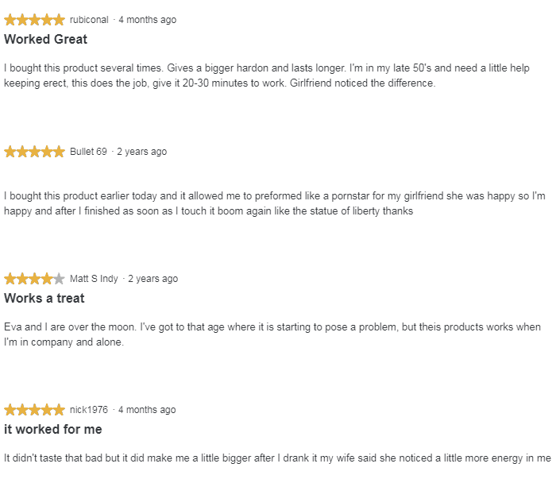Click the last star of nick1976's rating
The image size is (556, 479).
(59, 410)
